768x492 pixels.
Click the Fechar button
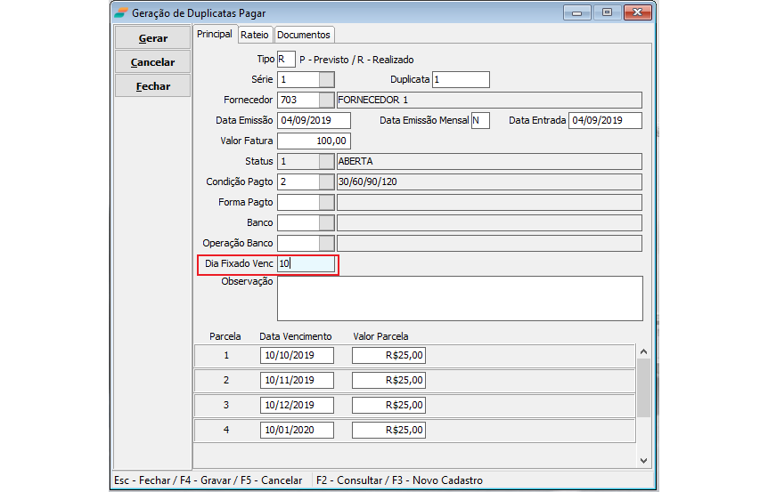point(152,86)
